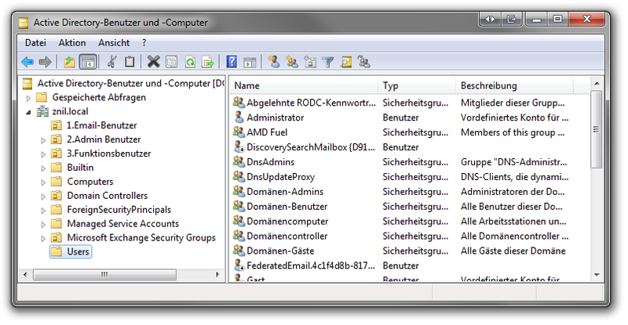This screenshot has height=325, width=628.
Task: Sort list by the Typ column header
Action: tap(414, 85)
